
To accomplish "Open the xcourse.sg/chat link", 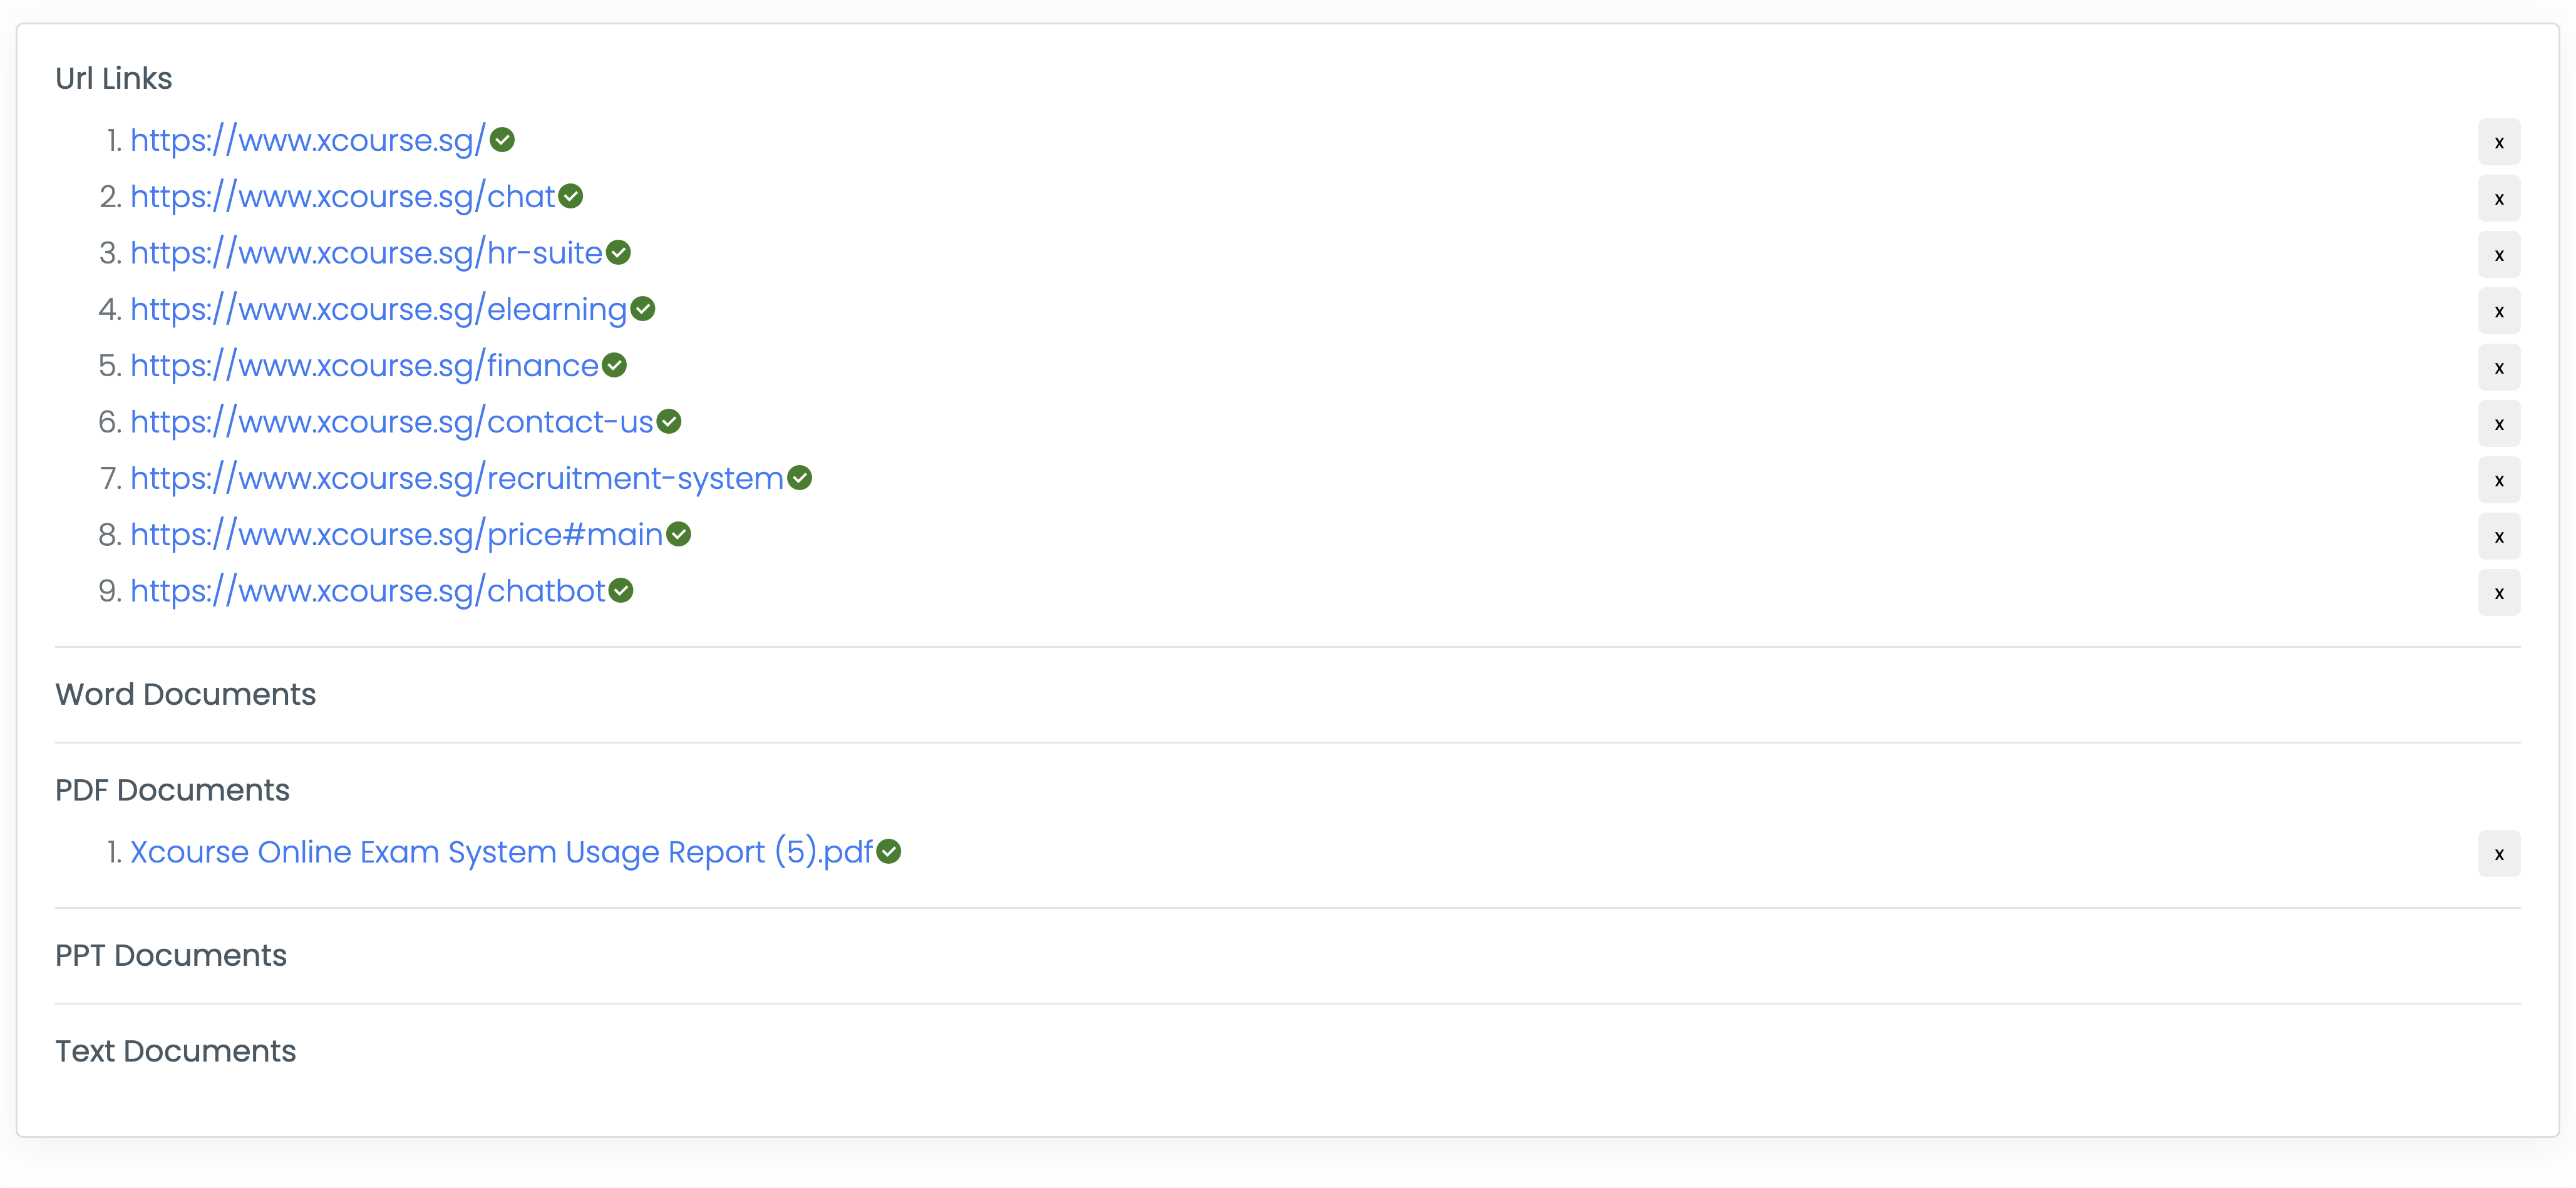I will (343, 197).
